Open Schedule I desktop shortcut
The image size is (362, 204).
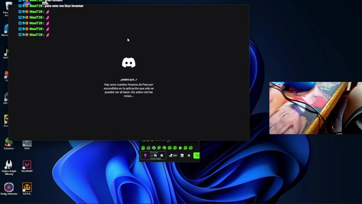[x=9, y=144]
